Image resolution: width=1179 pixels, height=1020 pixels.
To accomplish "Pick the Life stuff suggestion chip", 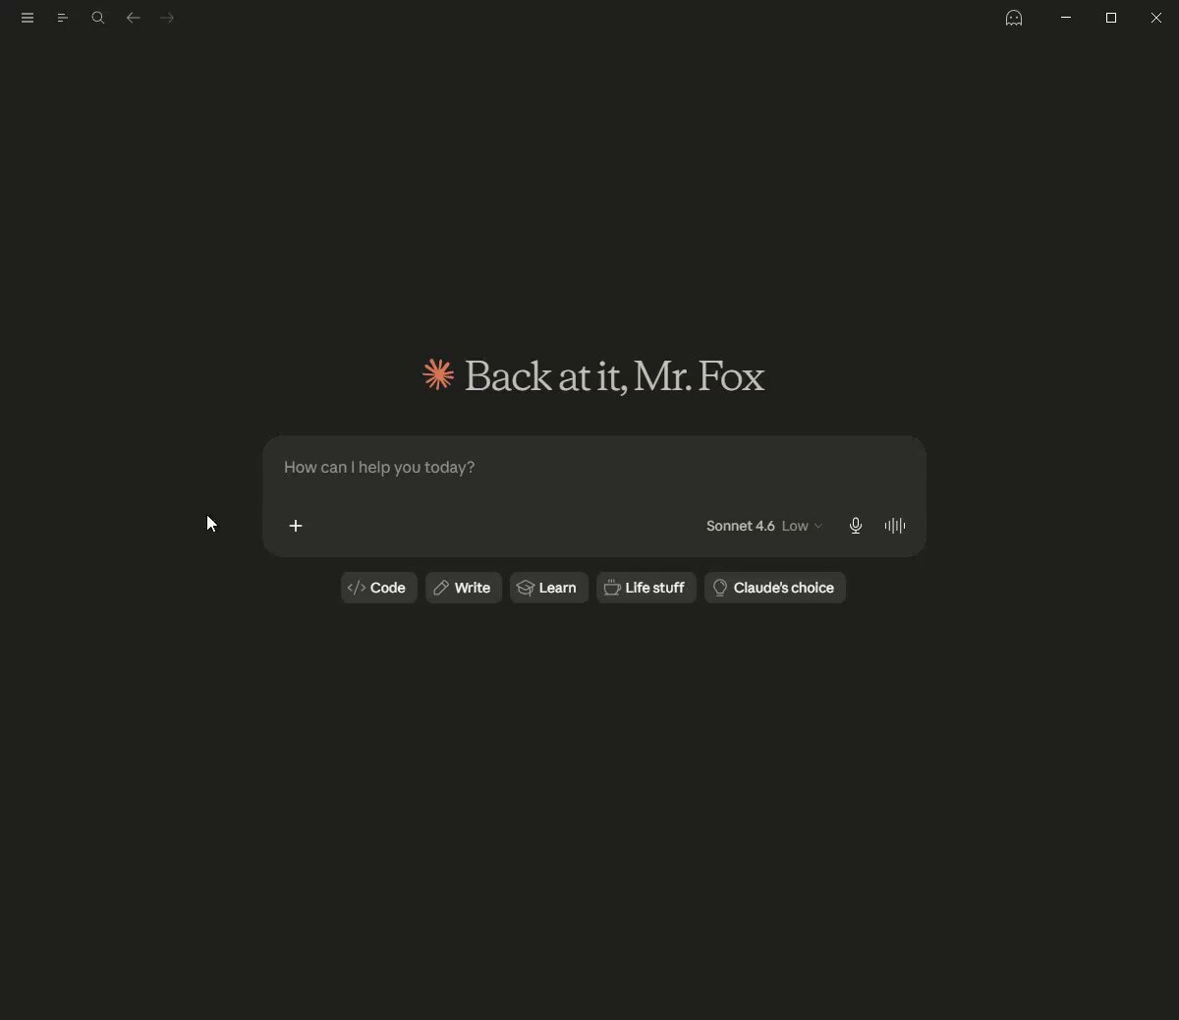I will [646, 588].
